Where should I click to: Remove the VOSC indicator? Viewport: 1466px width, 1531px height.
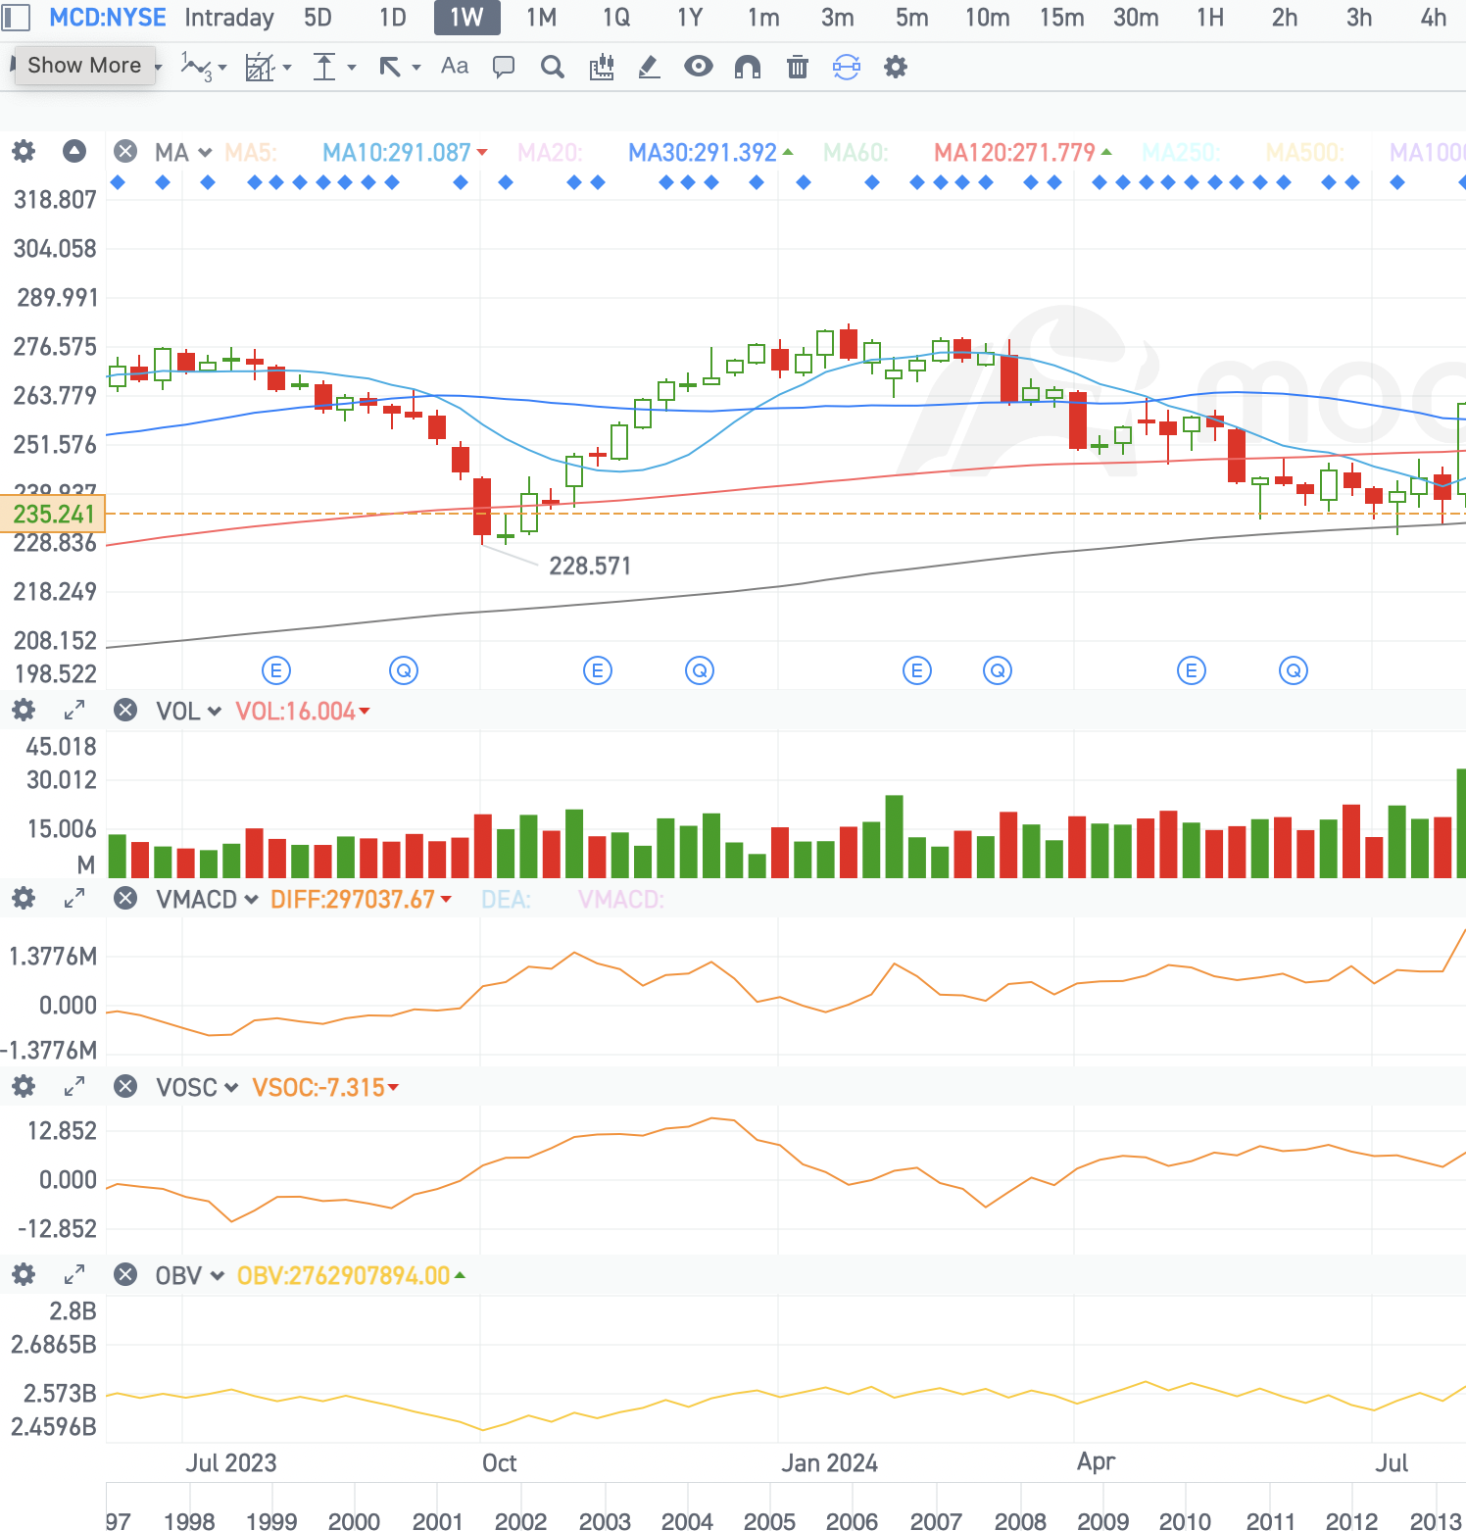(x=125, y=1086)
